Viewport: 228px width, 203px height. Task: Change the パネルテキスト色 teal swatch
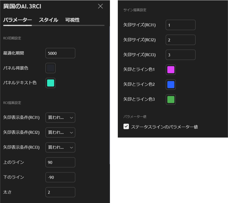pyautogui.click(x=51, y=83)
